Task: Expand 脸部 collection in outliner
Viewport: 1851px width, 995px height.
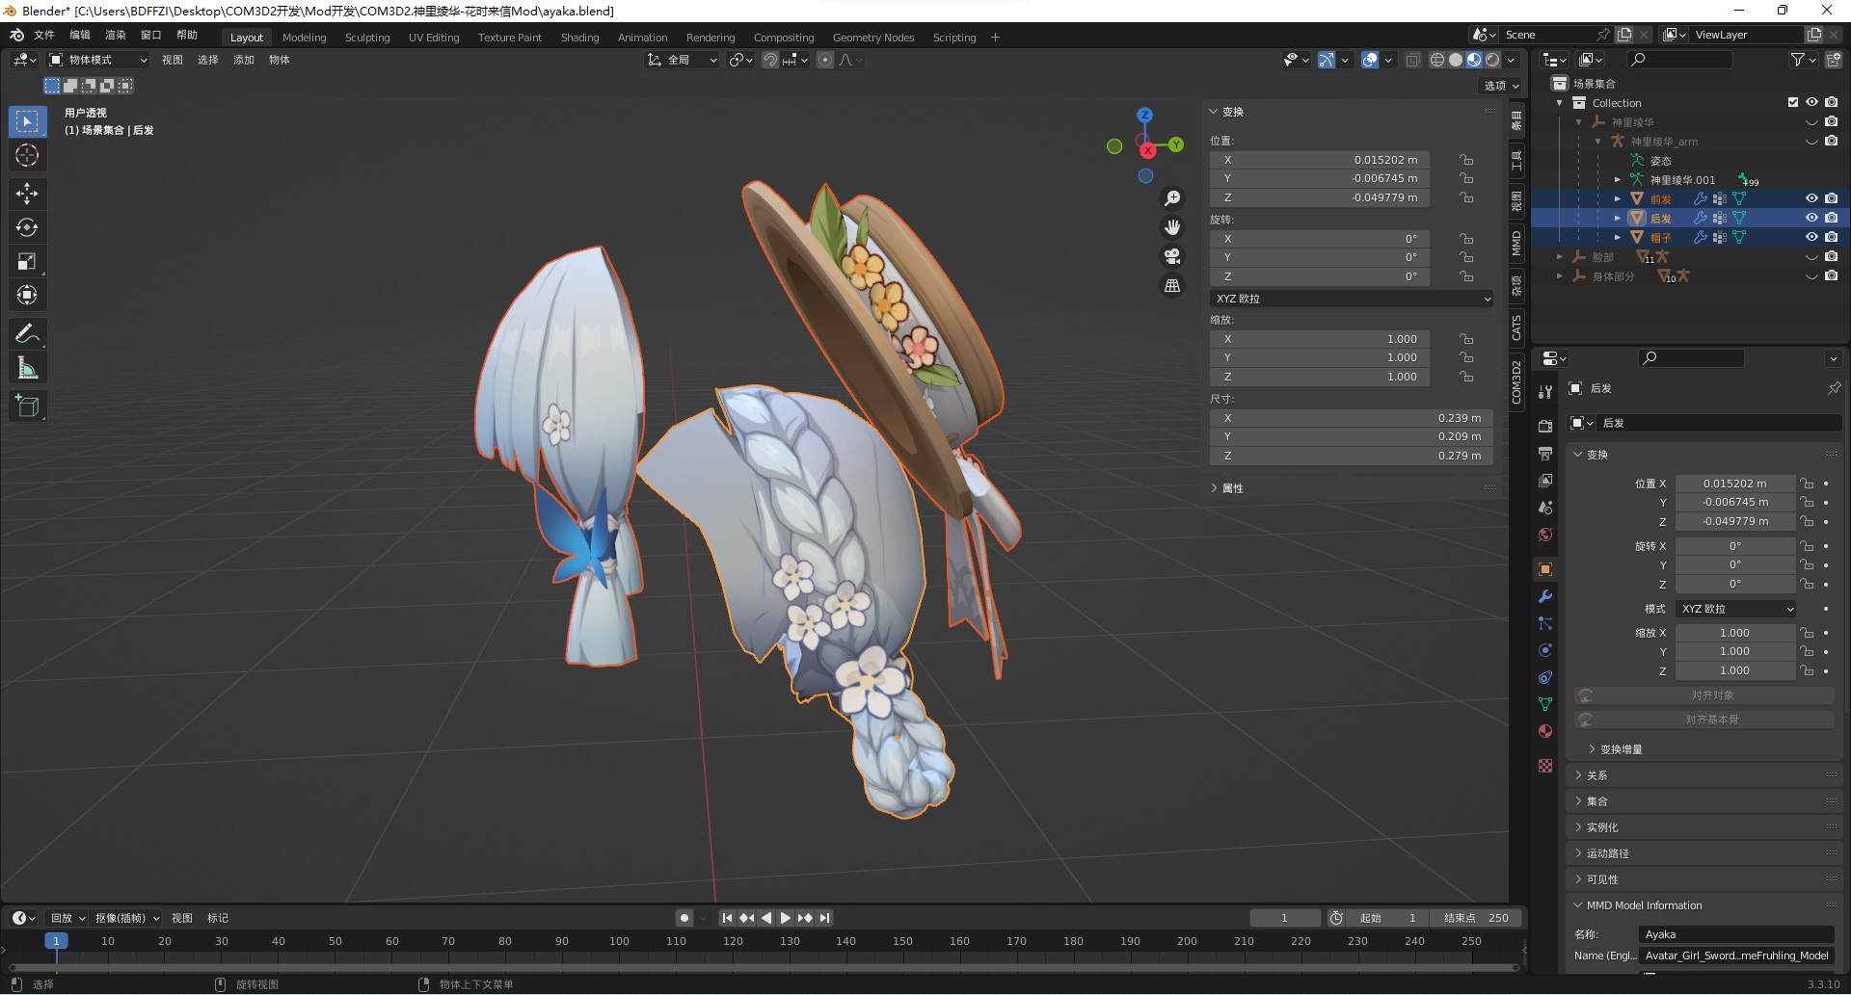Action: (x=1559, y=257)
